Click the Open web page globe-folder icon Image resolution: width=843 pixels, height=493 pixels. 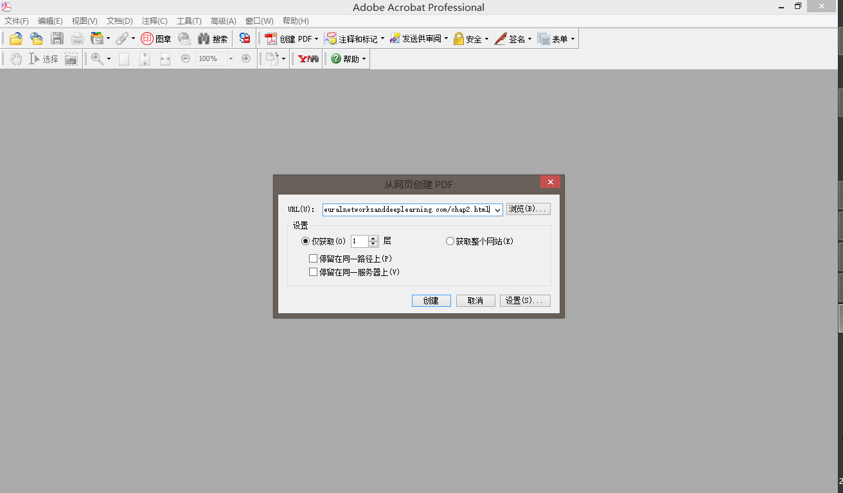37,39
